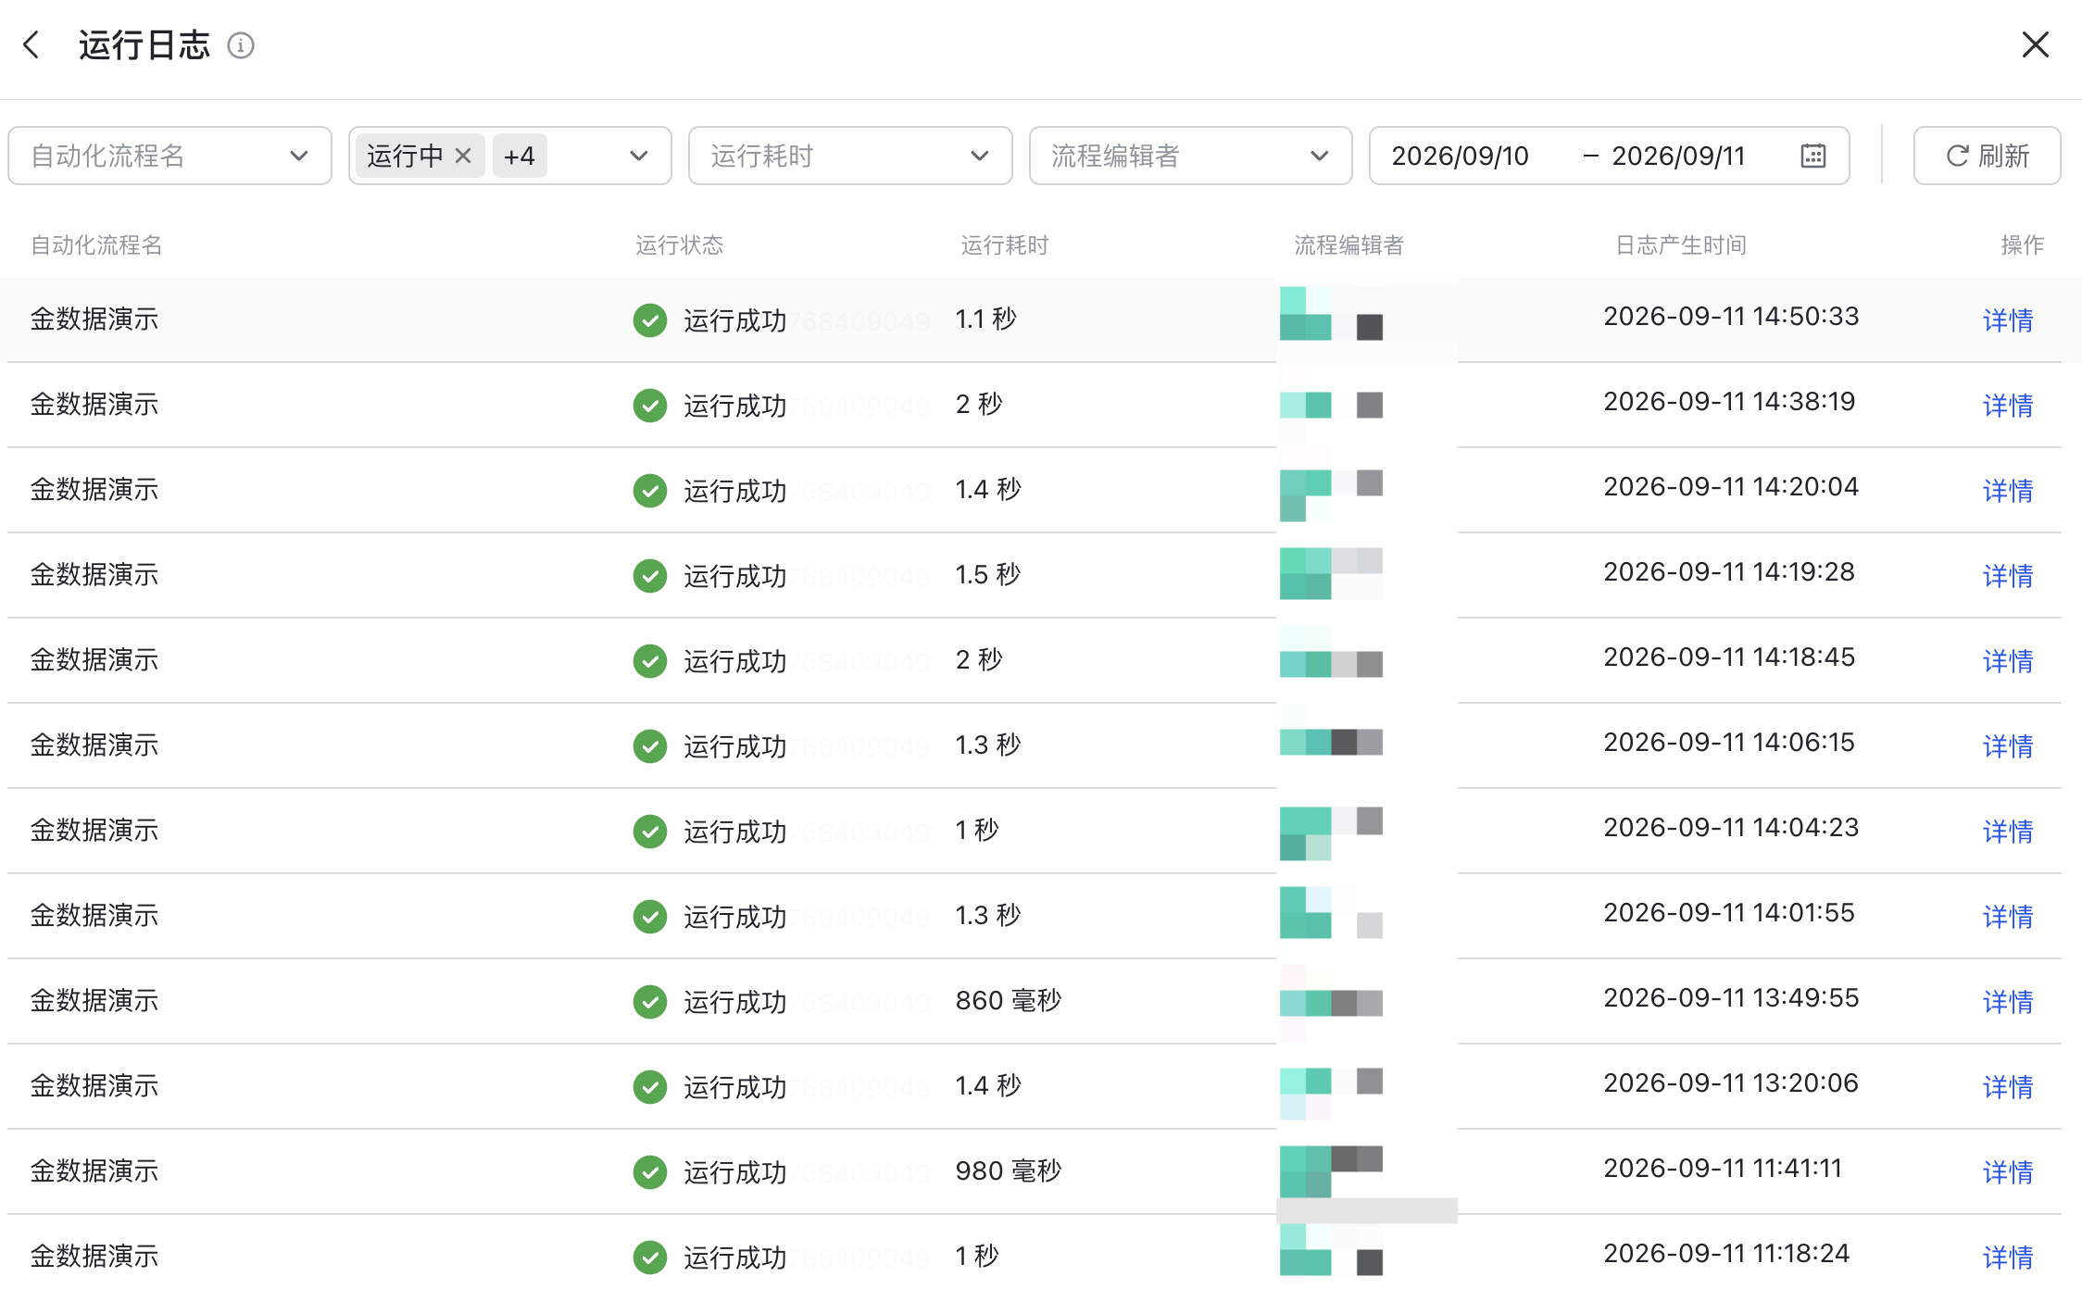View 详情 for the 14:20:04 log
This screenshot has width=2082, height=1289.
(2008, 491)
